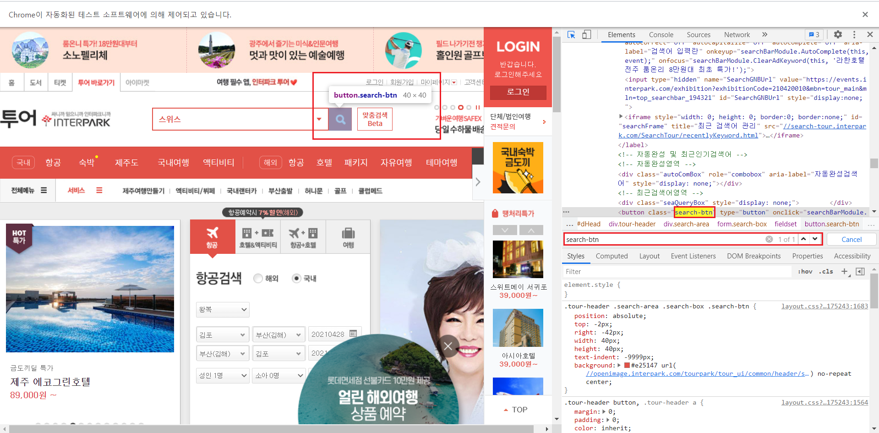Toggle the device toolbar icon
Screen dimensions: 879x433
586,35
